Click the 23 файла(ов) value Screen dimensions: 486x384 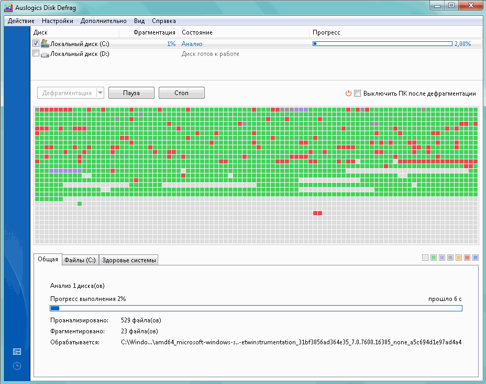point(139,331)
